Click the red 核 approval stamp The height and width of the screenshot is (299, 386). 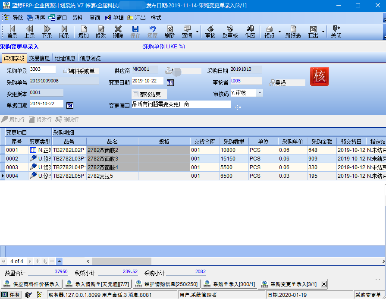coord(320,76)
